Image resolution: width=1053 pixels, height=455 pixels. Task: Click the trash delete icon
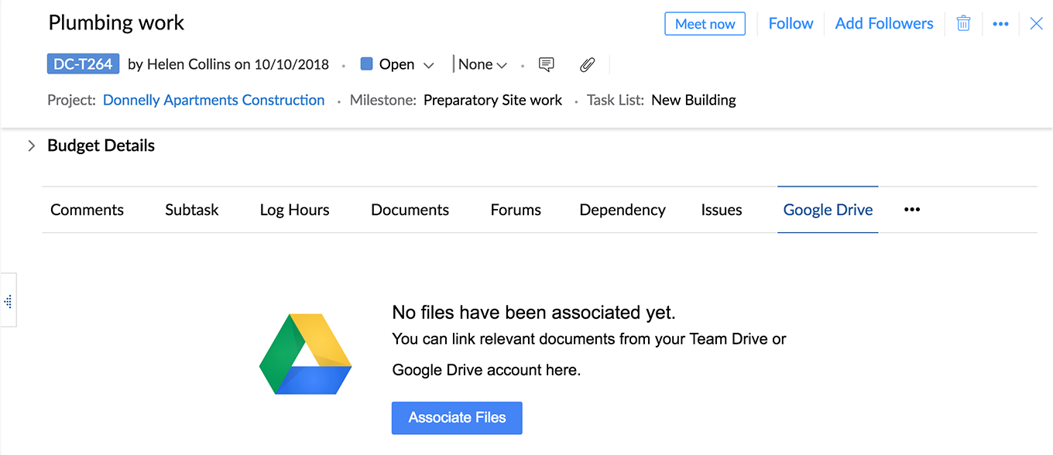coord(963,23)
